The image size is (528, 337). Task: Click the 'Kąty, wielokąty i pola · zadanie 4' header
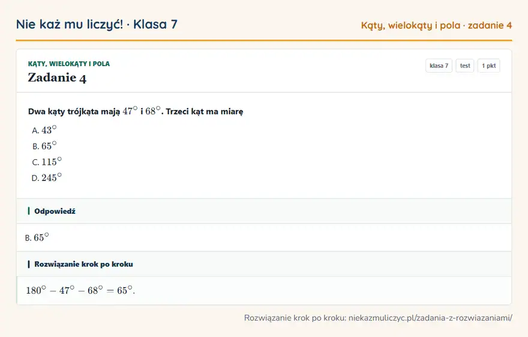pyautogui.click(x=436, y=25)
